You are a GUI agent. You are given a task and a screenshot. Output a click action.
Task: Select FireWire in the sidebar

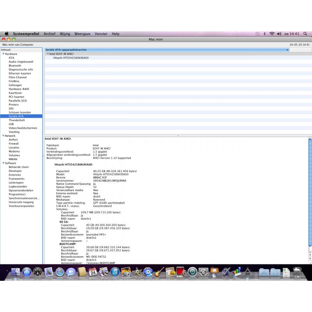coord(14,81)
